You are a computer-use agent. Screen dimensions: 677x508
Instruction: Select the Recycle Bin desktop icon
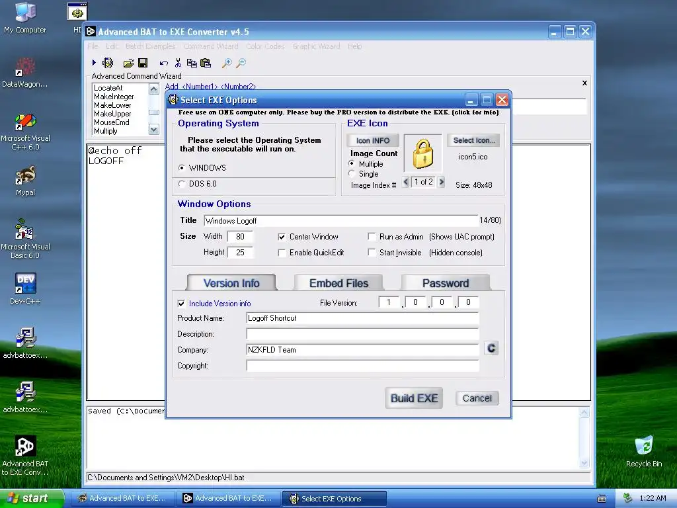click(644, 451)
